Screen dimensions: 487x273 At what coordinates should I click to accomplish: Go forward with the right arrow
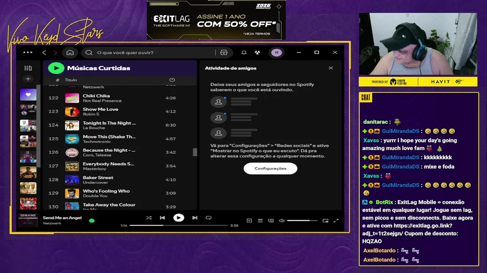55,52
